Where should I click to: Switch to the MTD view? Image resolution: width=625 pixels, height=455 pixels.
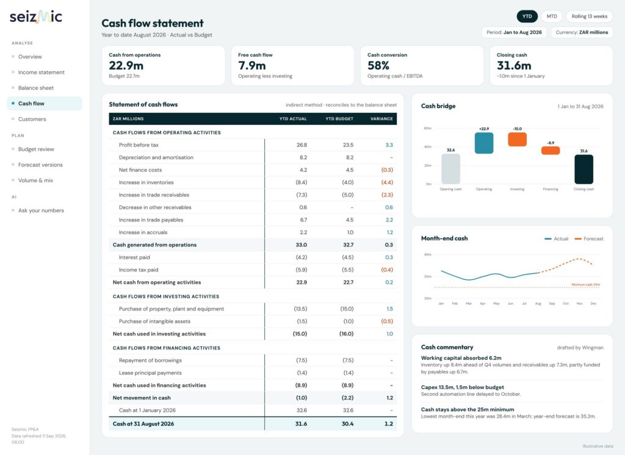tap(552, 16)
